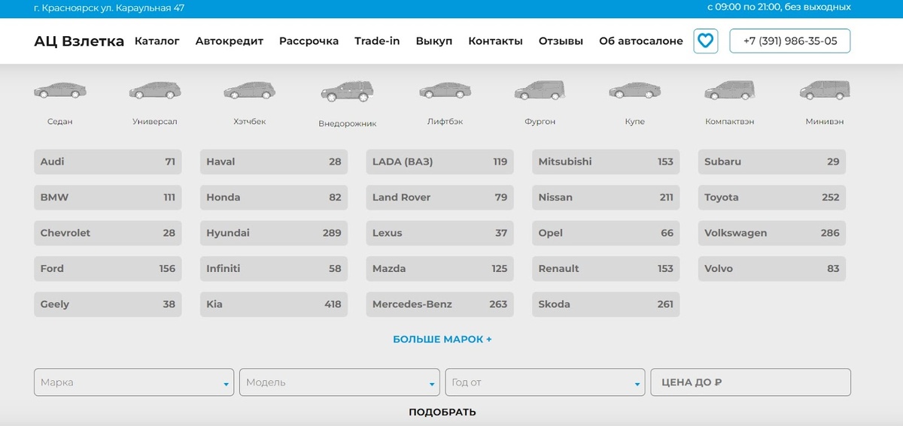This screenshot has height=426, width=903.
Task: Choose the Honda brand button
Action: point(274,198)
